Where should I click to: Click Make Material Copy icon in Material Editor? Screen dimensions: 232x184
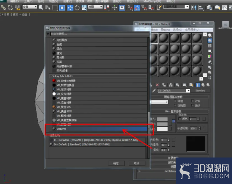coord(164,85)
